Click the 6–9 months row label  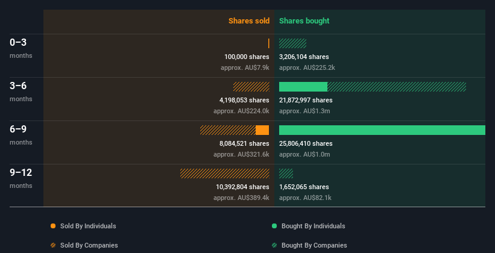pos(21,135)
